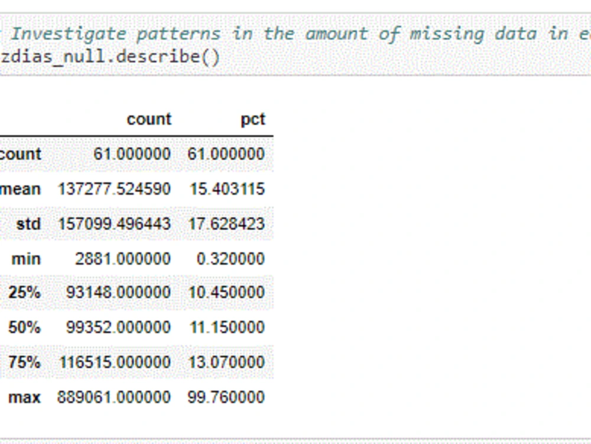Select the 'pct' column header
Screen dimensions: 591x444
[x=253, y=119]
